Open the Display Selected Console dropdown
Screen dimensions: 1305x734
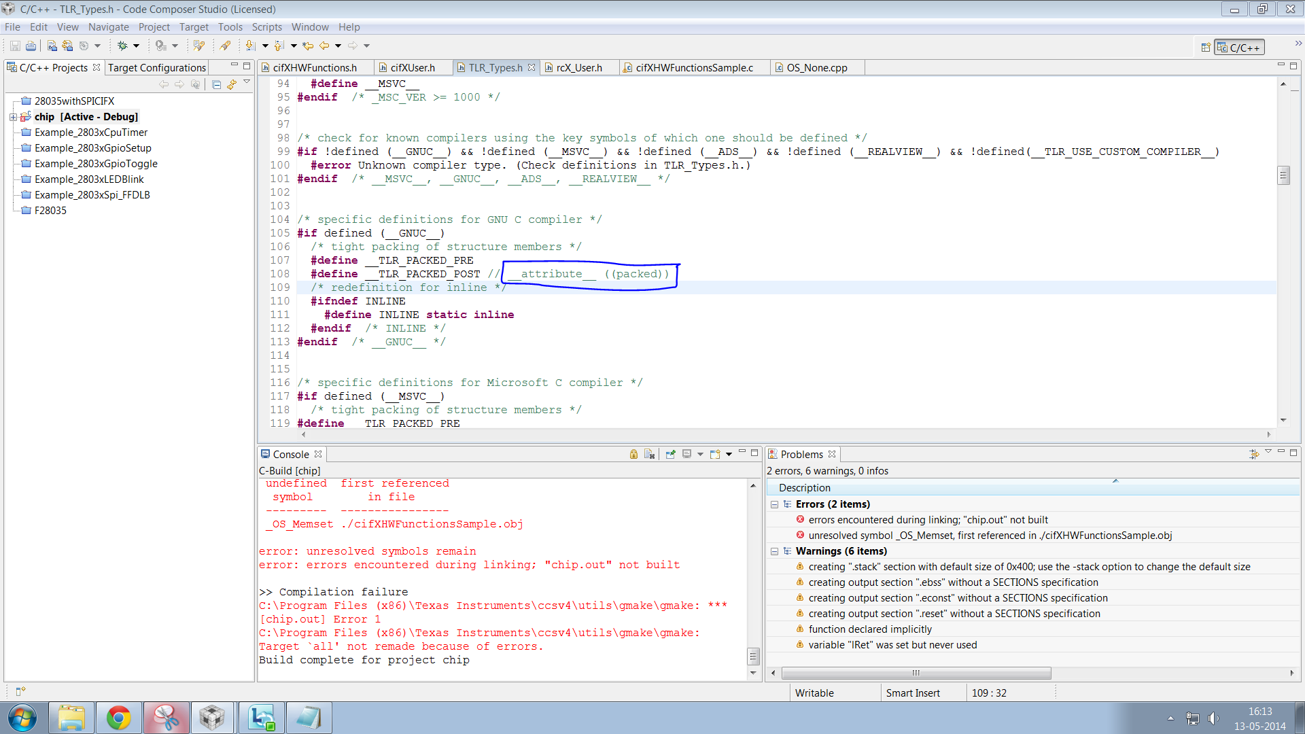coord(700,454)
